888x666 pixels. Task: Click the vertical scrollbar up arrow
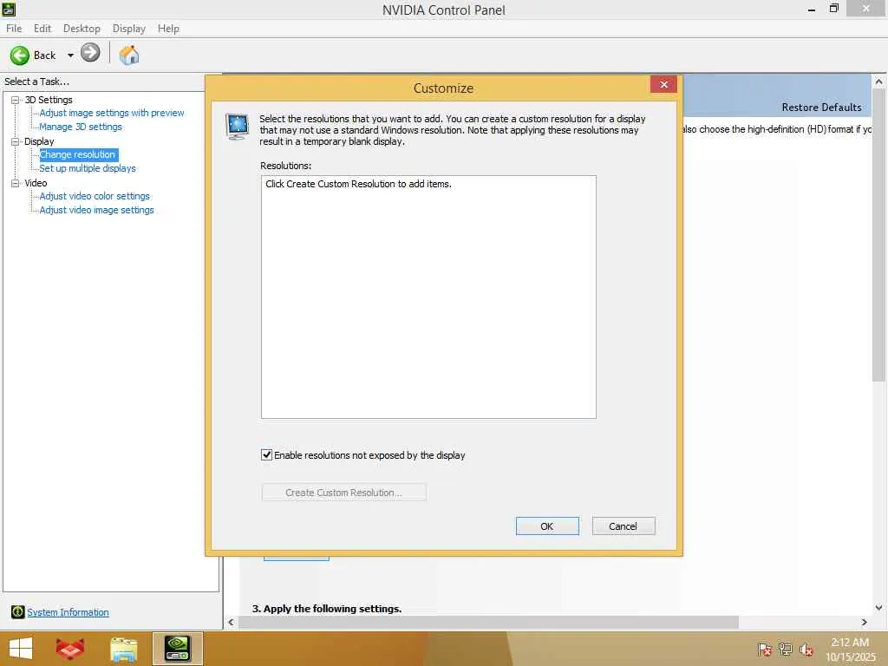pos(879,82)
